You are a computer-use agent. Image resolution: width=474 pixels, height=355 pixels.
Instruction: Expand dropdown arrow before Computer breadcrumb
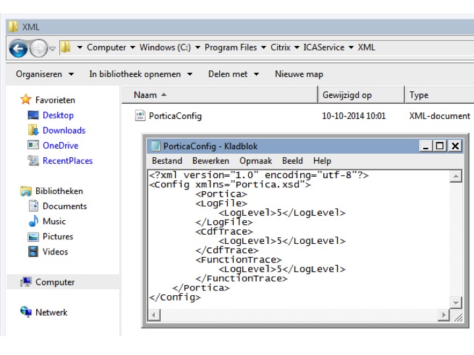(x=80, y=47)
